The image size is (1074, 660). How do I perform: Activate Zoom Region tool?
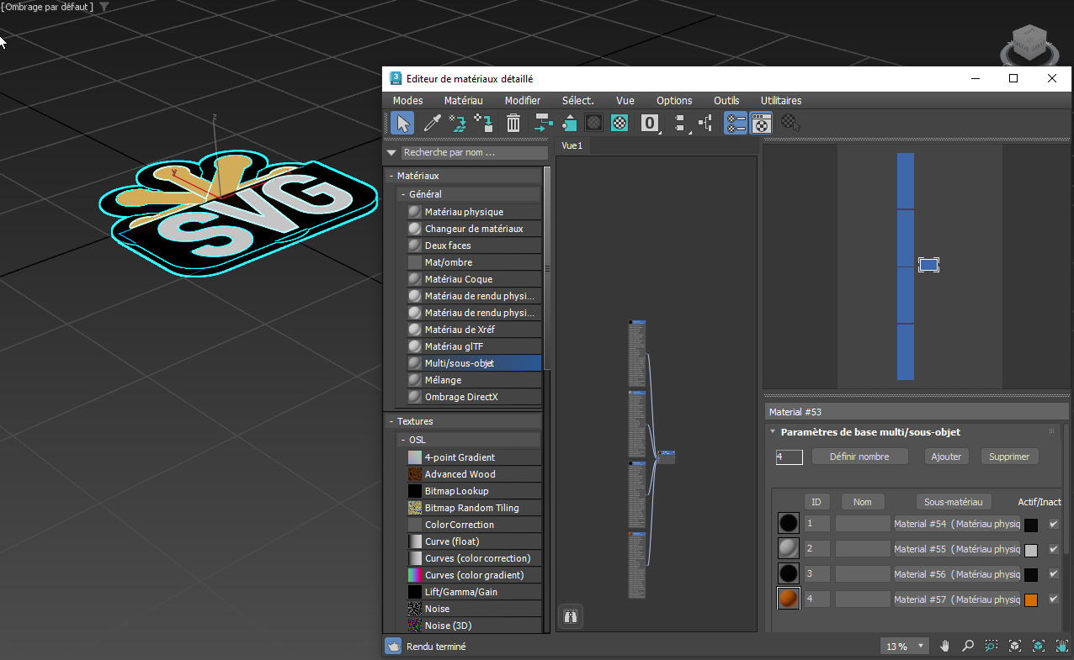tap(992, 646)
